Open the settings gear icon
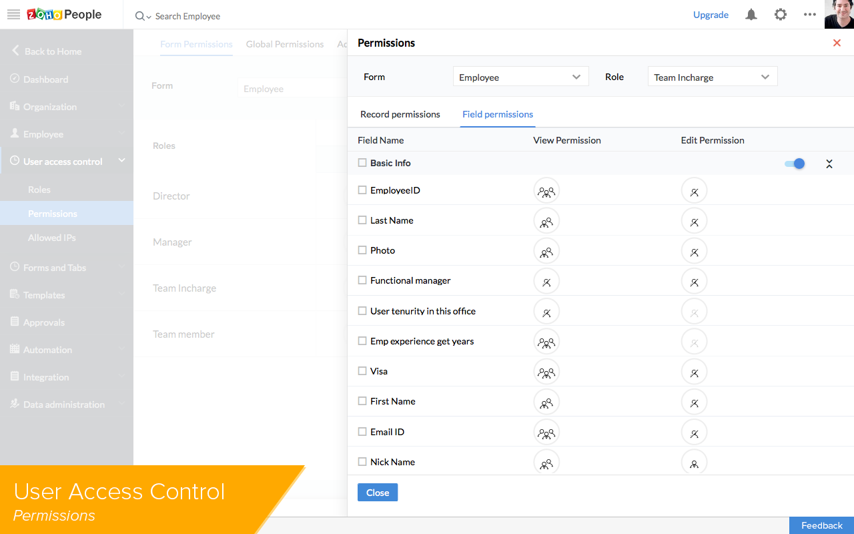This screenshot has height=534, width=854. pos(781,15)
